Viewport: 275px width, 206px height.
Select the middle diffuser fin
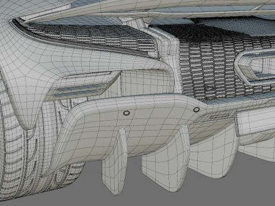(165, 159)
